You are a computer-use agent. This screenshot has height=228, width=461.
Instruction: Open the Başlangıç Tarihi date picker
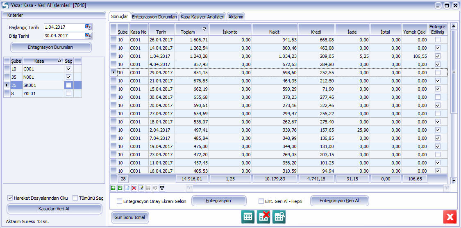88,27
